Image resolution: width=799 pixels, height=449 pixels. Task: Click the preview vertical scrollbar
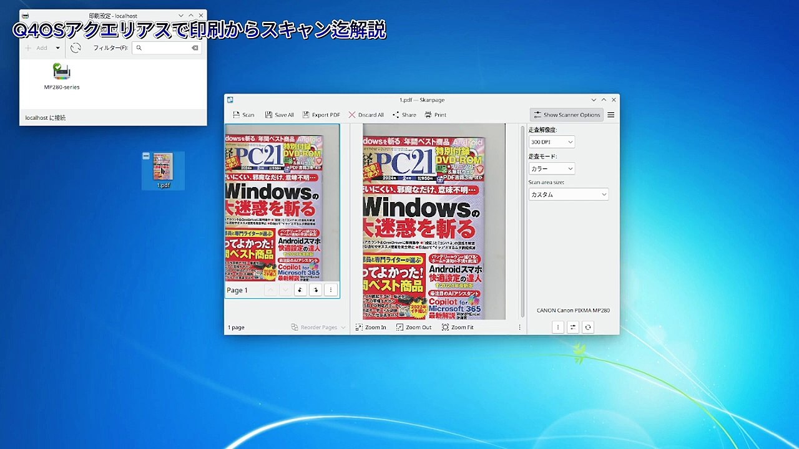(523, 221)
